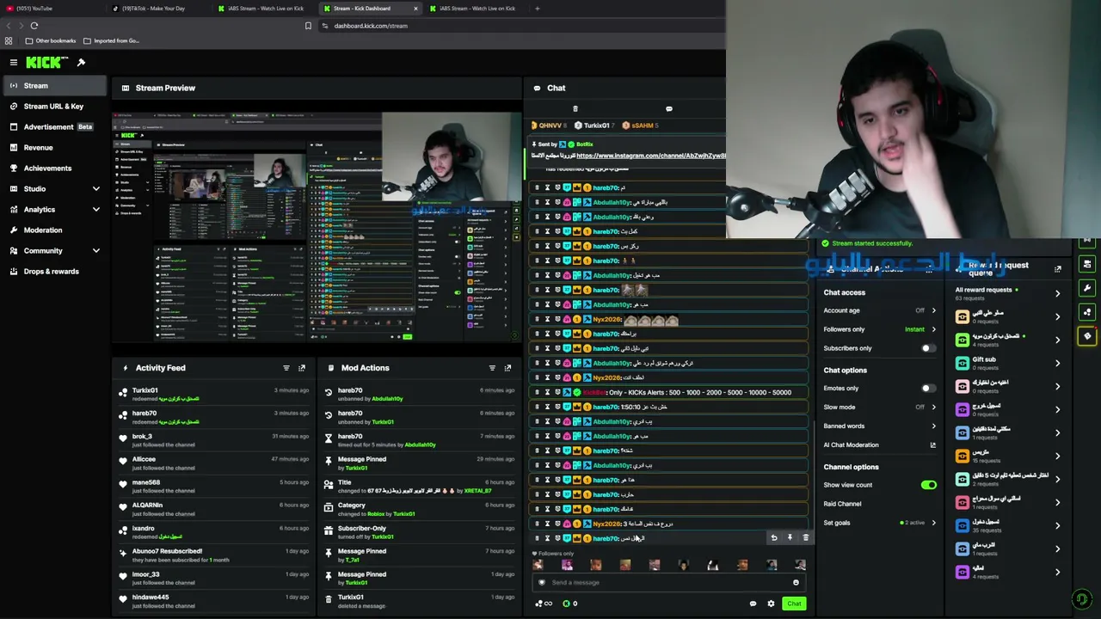Toggle the Subscribers only switch
This screenshot has height=619, width=1101.
coord(928,348)
